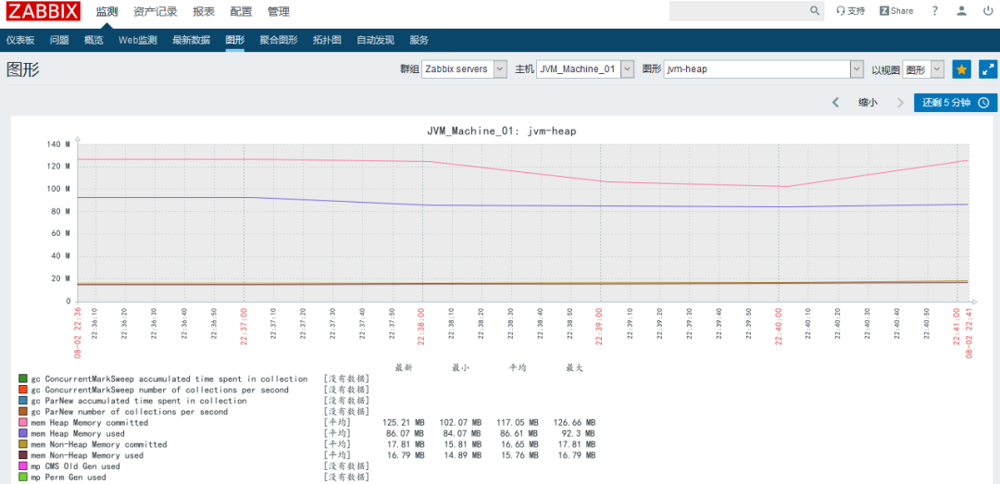Click legend text mem Non-Heap Memory used
Viewport: 1000px width, 484px height.
pyautogui.click(x=87, y=455)
